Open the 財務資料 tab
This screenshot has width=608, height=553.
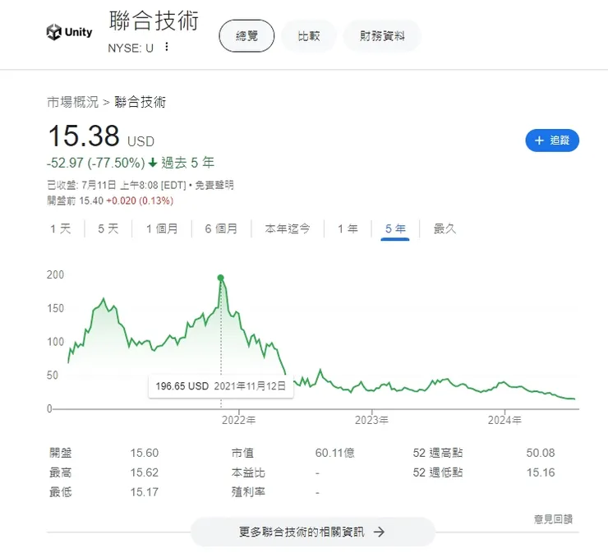click(382, 36)
